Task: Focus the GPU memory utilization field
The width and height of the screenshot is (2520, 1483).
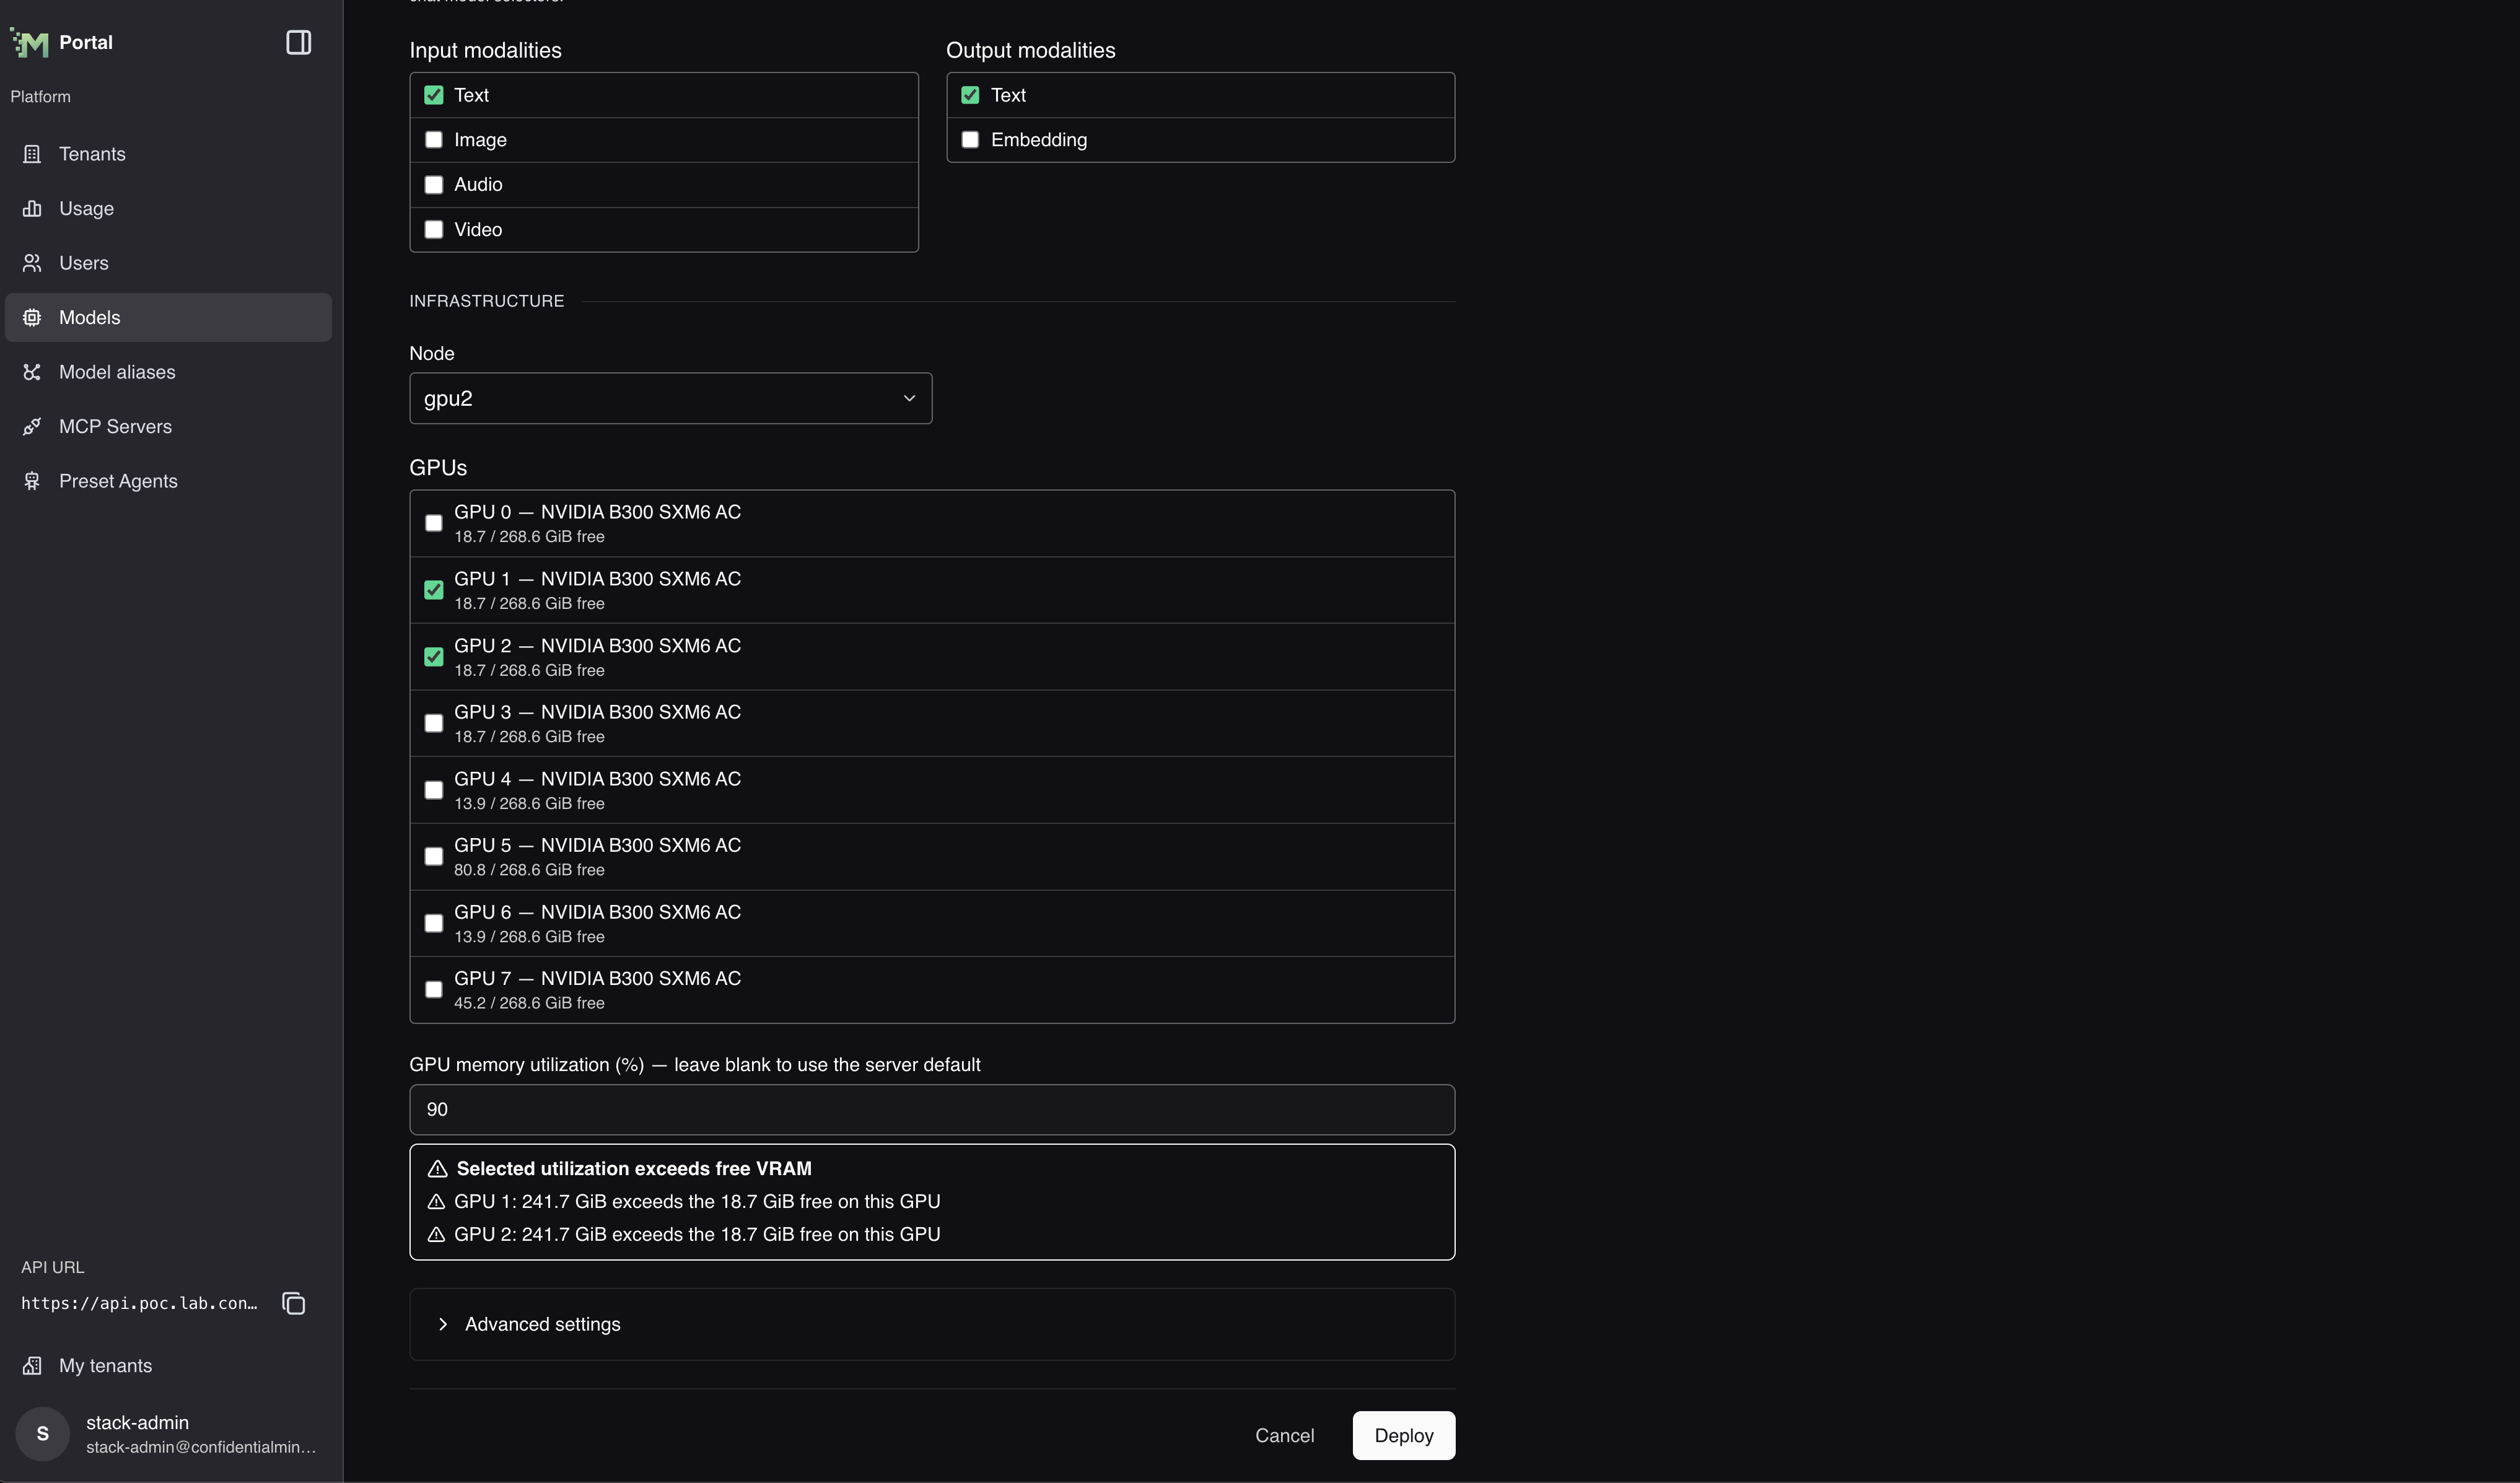Action: click(x=931, y=1110)
